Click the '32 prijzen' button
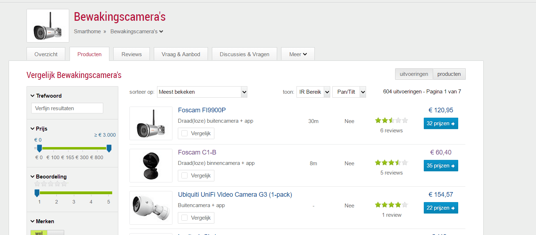 441,123
